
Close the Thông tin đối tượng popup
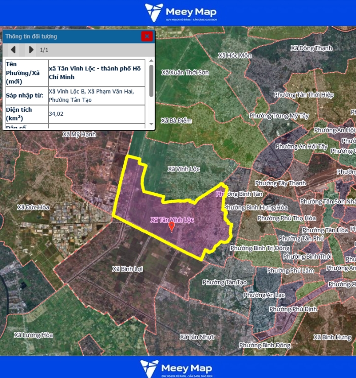point(147,36)
